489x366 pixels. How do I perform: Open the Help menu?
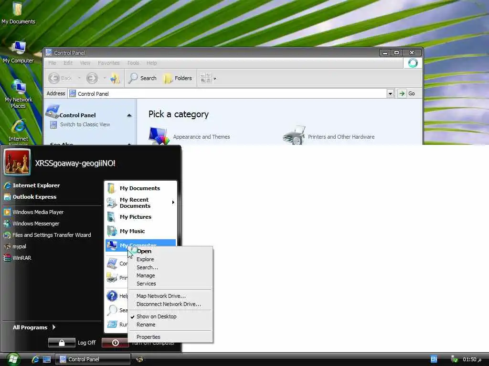click(x=151, y=63)
